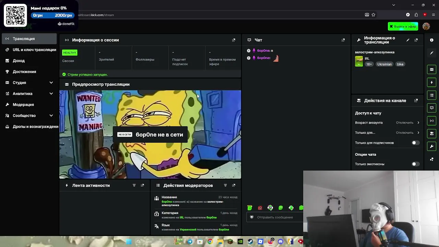Open the YouTube extension icon
This screenshot has width=439, height=247.
[x=425, y=15]
